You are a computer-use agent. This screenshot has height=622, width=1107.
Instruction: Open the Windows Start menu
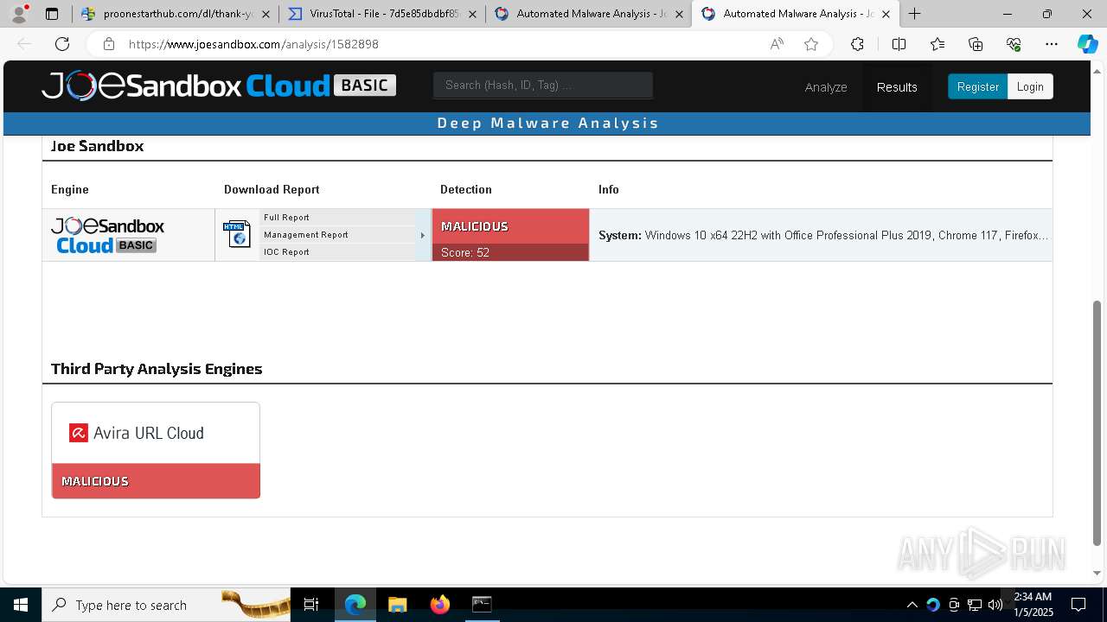click(21, 605)
